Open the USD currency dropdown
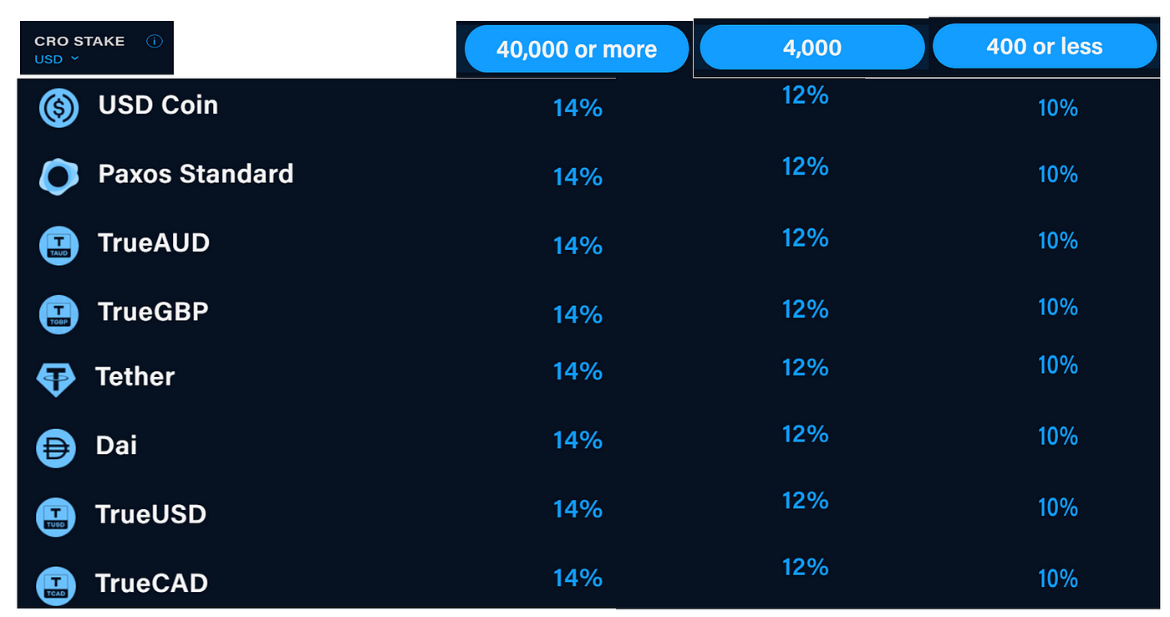1170x617 pixels. 57,59
